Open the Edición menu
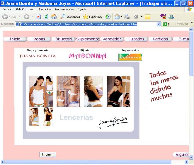Screen dimensions: 194x165 click(x=21, y=9)
